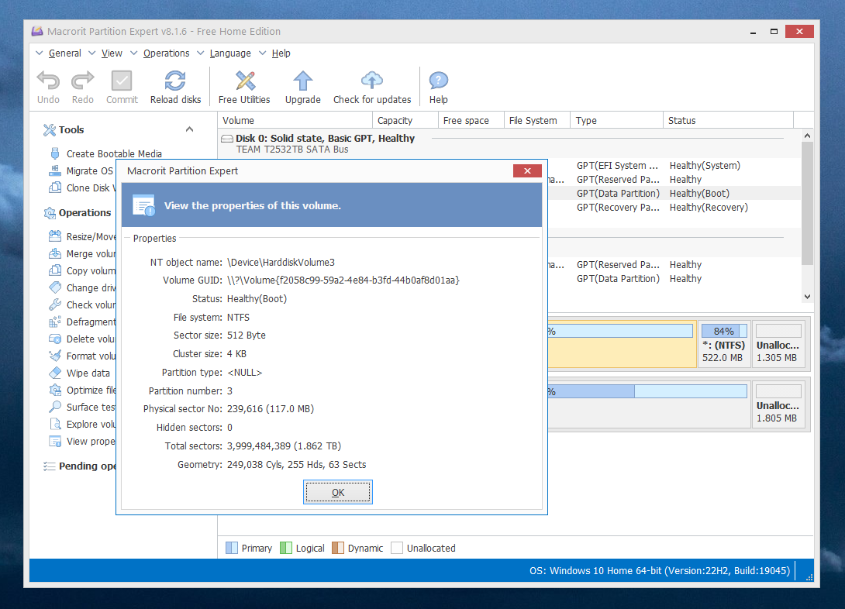This screenshot has height=609, width=845.
Task: Click the Migrate OS icon
Action: point(54,170)
